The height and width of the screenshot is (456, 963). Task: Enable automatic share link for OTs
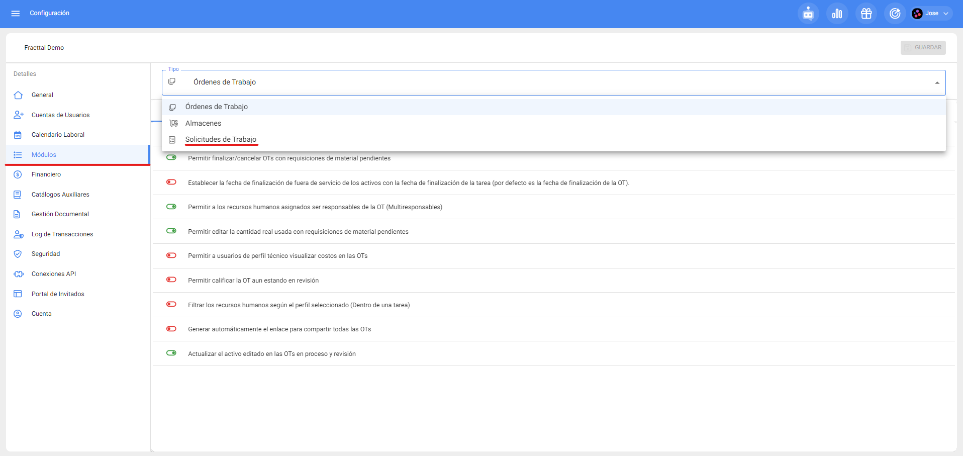tap(171, 329)
